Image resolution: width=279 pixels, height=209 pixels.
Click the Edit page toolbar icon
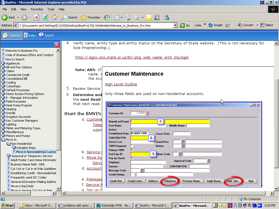(x=137, y=17)
